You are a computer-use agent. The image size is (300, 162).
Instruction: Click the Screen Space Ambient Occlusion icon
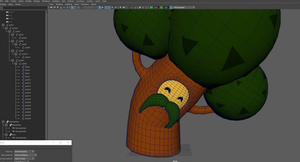coord(120,7)
